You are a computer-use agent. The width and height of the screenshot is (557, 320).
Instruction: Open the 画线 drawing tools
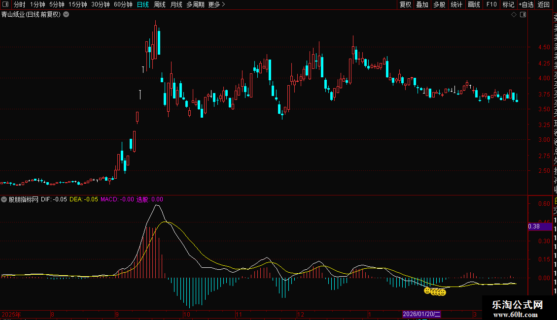point(474,4)
